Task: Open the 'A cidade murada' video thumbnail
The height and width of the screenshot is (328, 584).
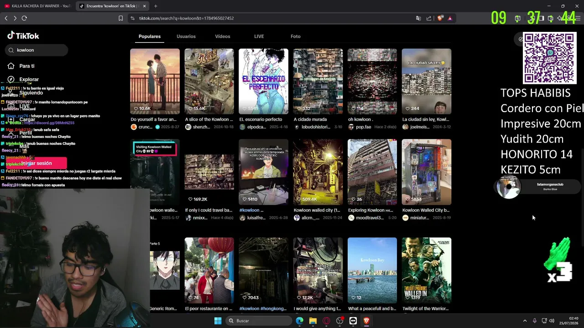Action: (318, 82)
